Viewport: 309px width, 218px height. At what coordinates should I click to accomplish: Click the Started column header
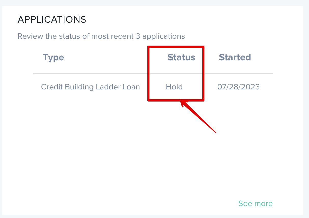pos(235,57)
